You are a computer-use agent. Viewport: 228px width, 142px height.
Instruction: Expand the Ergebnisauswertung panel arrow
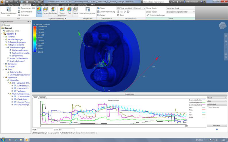tap(66, 19)
